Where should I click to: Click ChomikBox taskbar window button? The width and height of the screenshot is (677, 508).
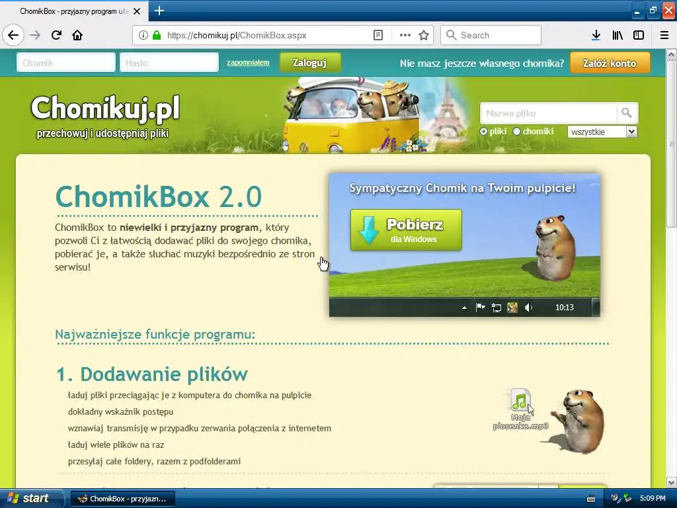tap(122, 499)
